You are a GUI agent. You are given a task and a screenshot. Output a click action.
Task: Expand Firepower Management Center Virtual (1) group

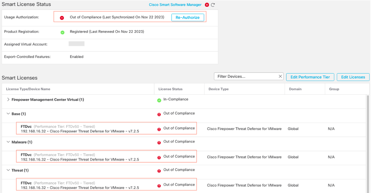tap(8, 99)
